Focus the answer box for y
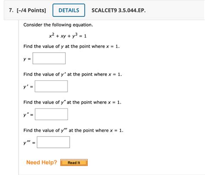Screen dimensions: 205x175 click(x=49, y=58)
